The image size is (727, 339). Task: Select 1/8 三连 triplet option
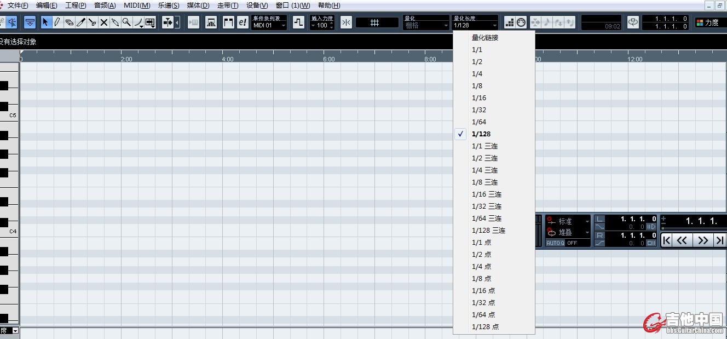click(x=484, y=182)
